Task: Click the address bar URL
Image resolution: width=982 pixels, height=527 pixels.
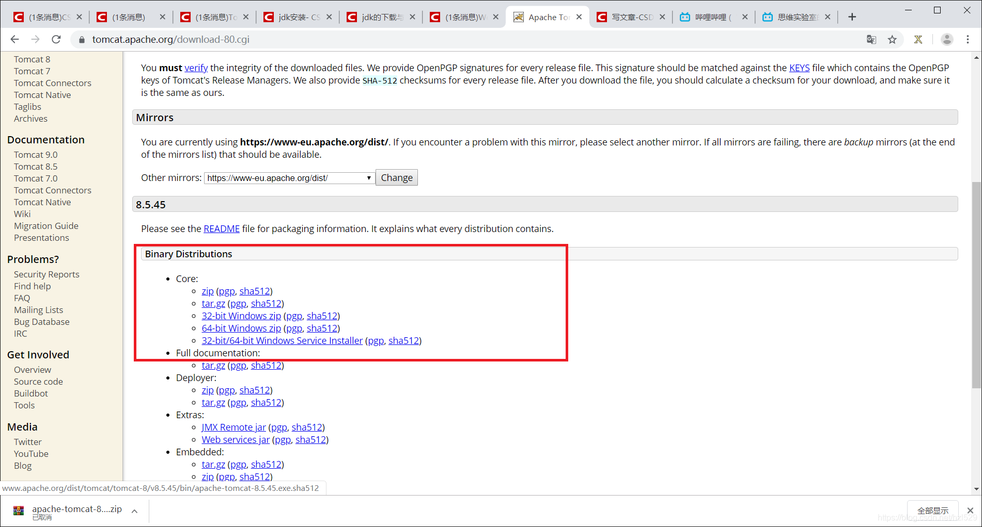Action: 170,40
